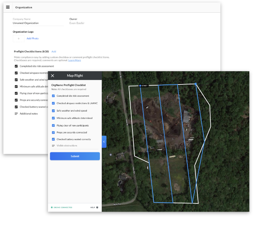253x229 pixels.
Task: Uncheck Completed site risk assessment in Map Flight
Action: (x=53, y=96)
